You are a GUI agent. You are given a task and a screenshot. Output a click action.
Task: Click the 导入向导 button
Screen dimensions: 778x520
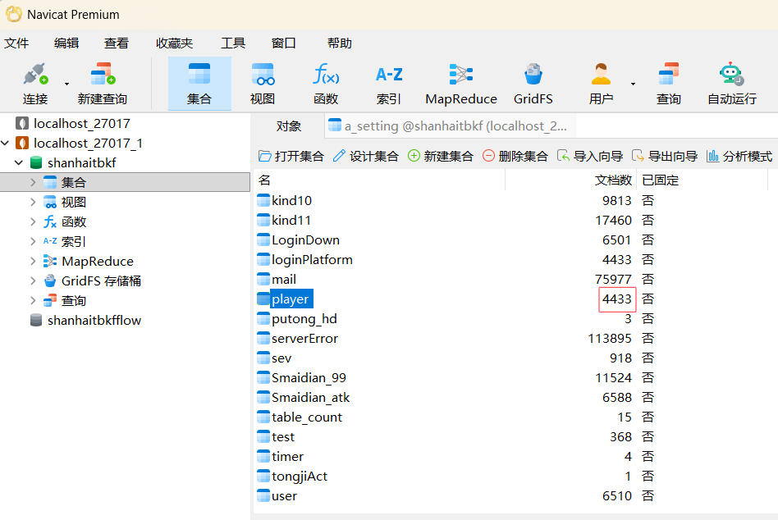(589, 156)
